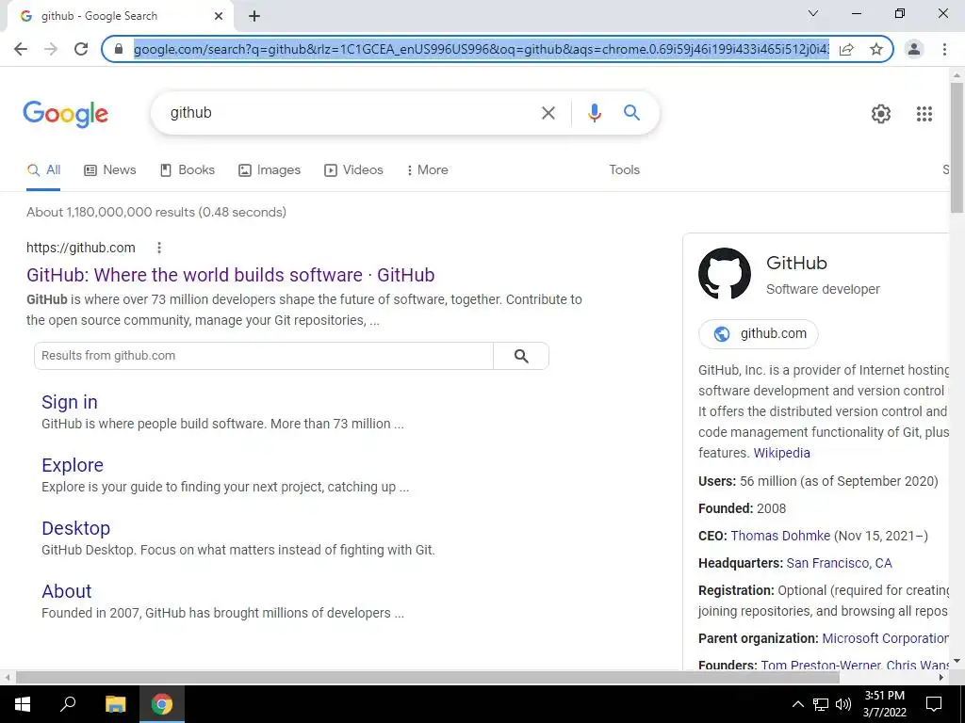Bookmark this page with the star icon
The width and height of the screenshot is (965, 723).
[876, 49]
